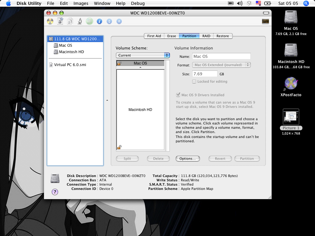Viewport: 315px width, 236px height.
Task: Click the menu bar clock Sat 05 05
Action: point(288,3)
